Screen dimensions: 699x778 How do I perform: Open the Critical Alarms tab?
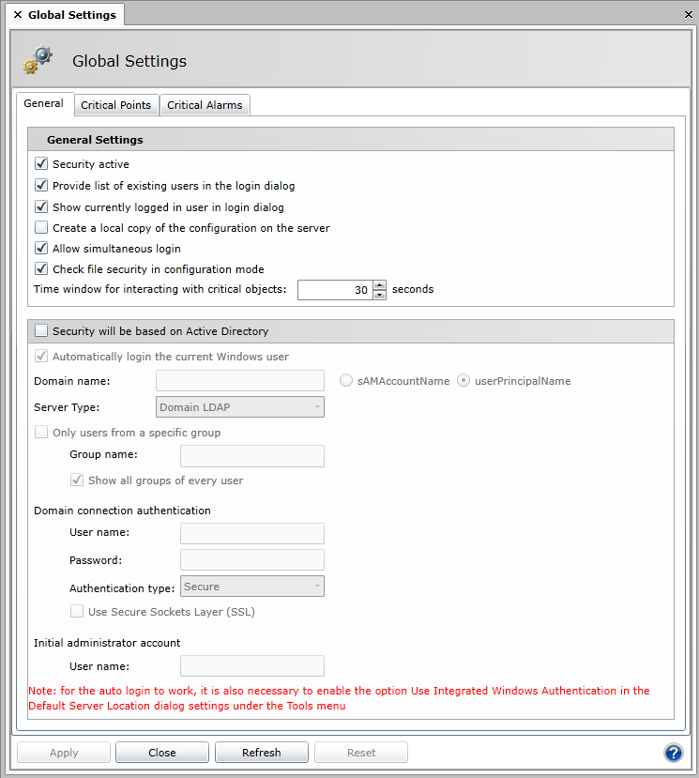point(205,105)
